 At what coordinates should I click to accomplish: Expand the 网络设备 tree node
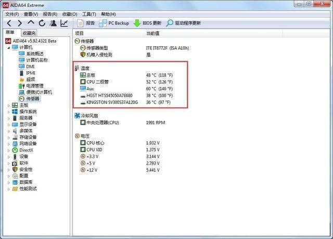(9, 144)
